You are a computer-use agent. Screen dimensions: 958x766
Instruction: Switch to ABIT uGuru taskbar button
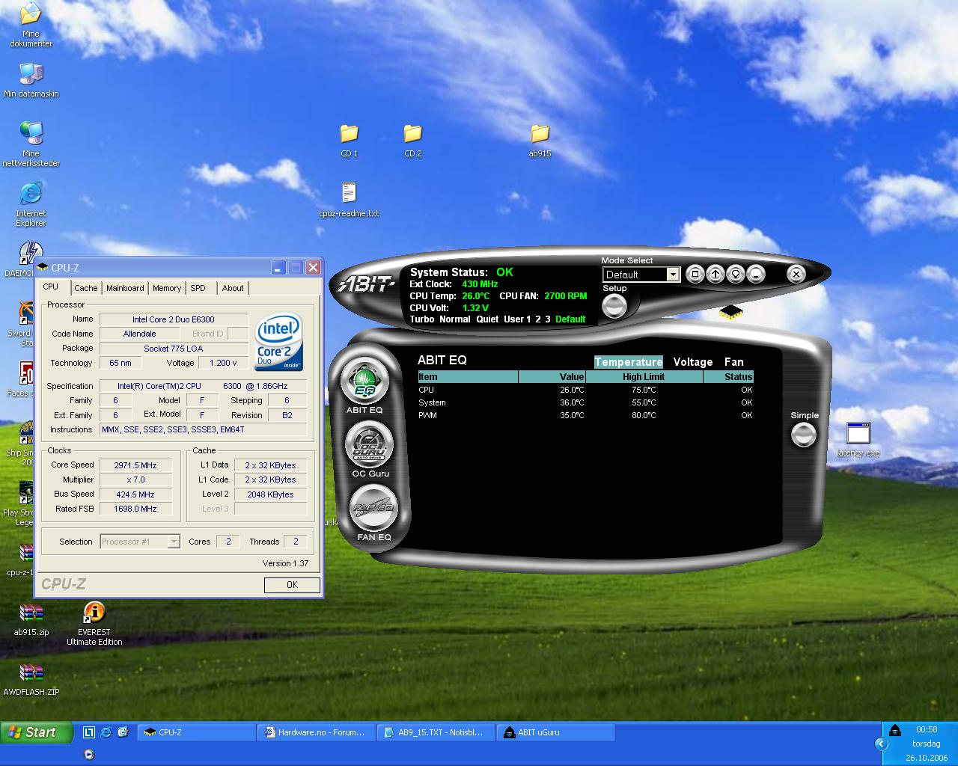pyautogui.click(x=556, y=732)
